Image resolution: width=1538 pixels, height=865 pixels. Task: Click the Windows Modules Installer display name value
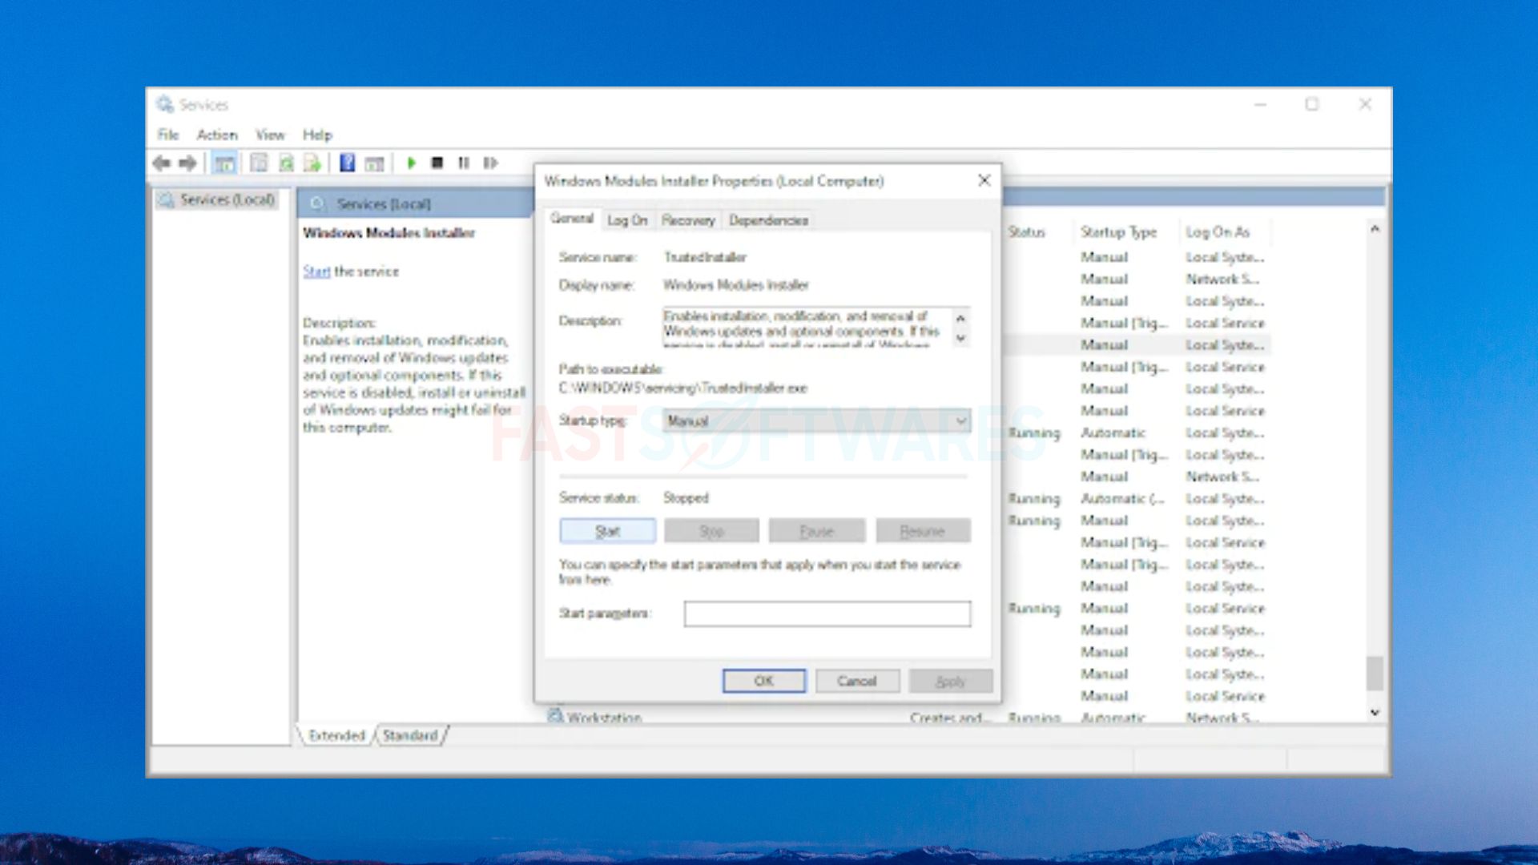[x=735, y=285]
